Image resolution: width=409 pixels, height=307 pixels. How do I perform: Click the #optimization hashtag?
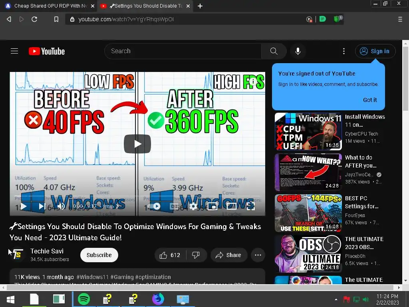[x=153, y=277]
